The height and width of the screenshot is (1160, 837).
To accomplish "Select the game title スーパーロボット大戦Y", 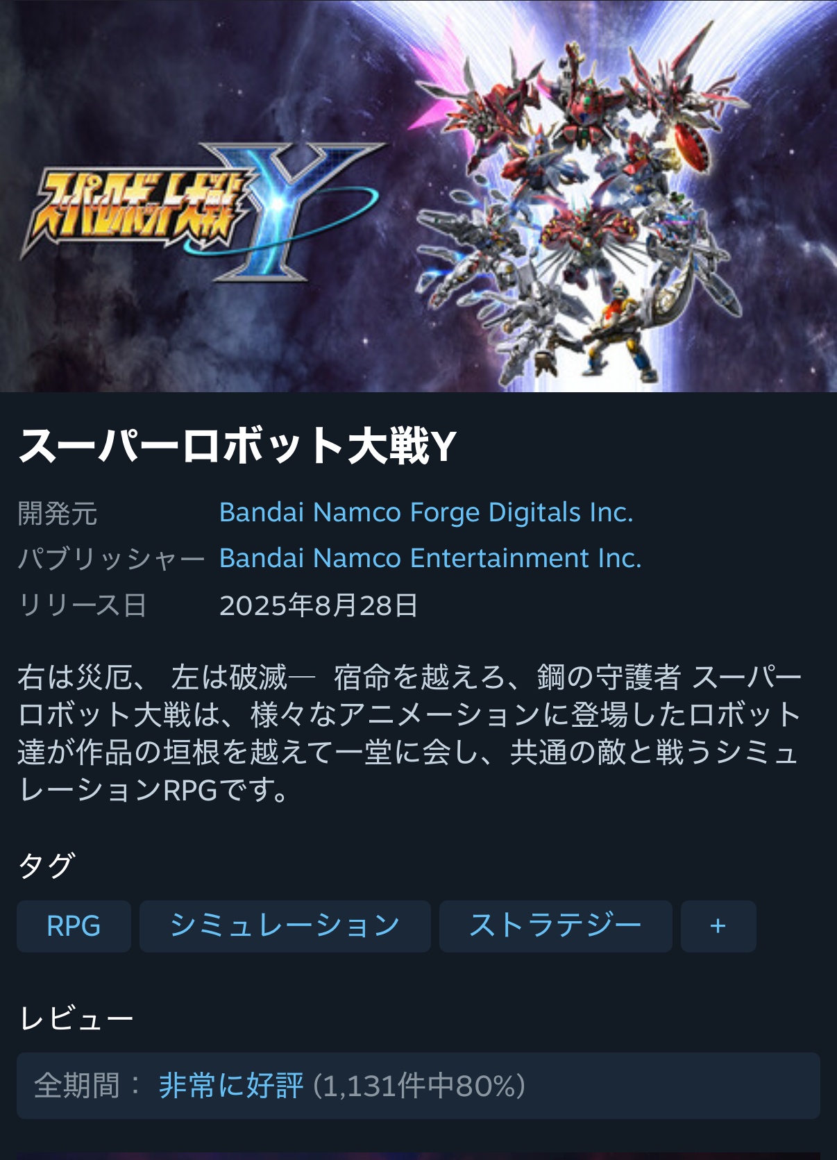I will (x=237, y=445).
